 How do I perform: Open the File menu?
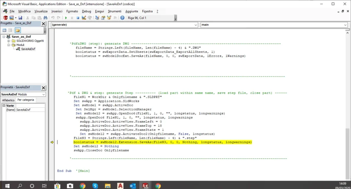coord(12,11)
